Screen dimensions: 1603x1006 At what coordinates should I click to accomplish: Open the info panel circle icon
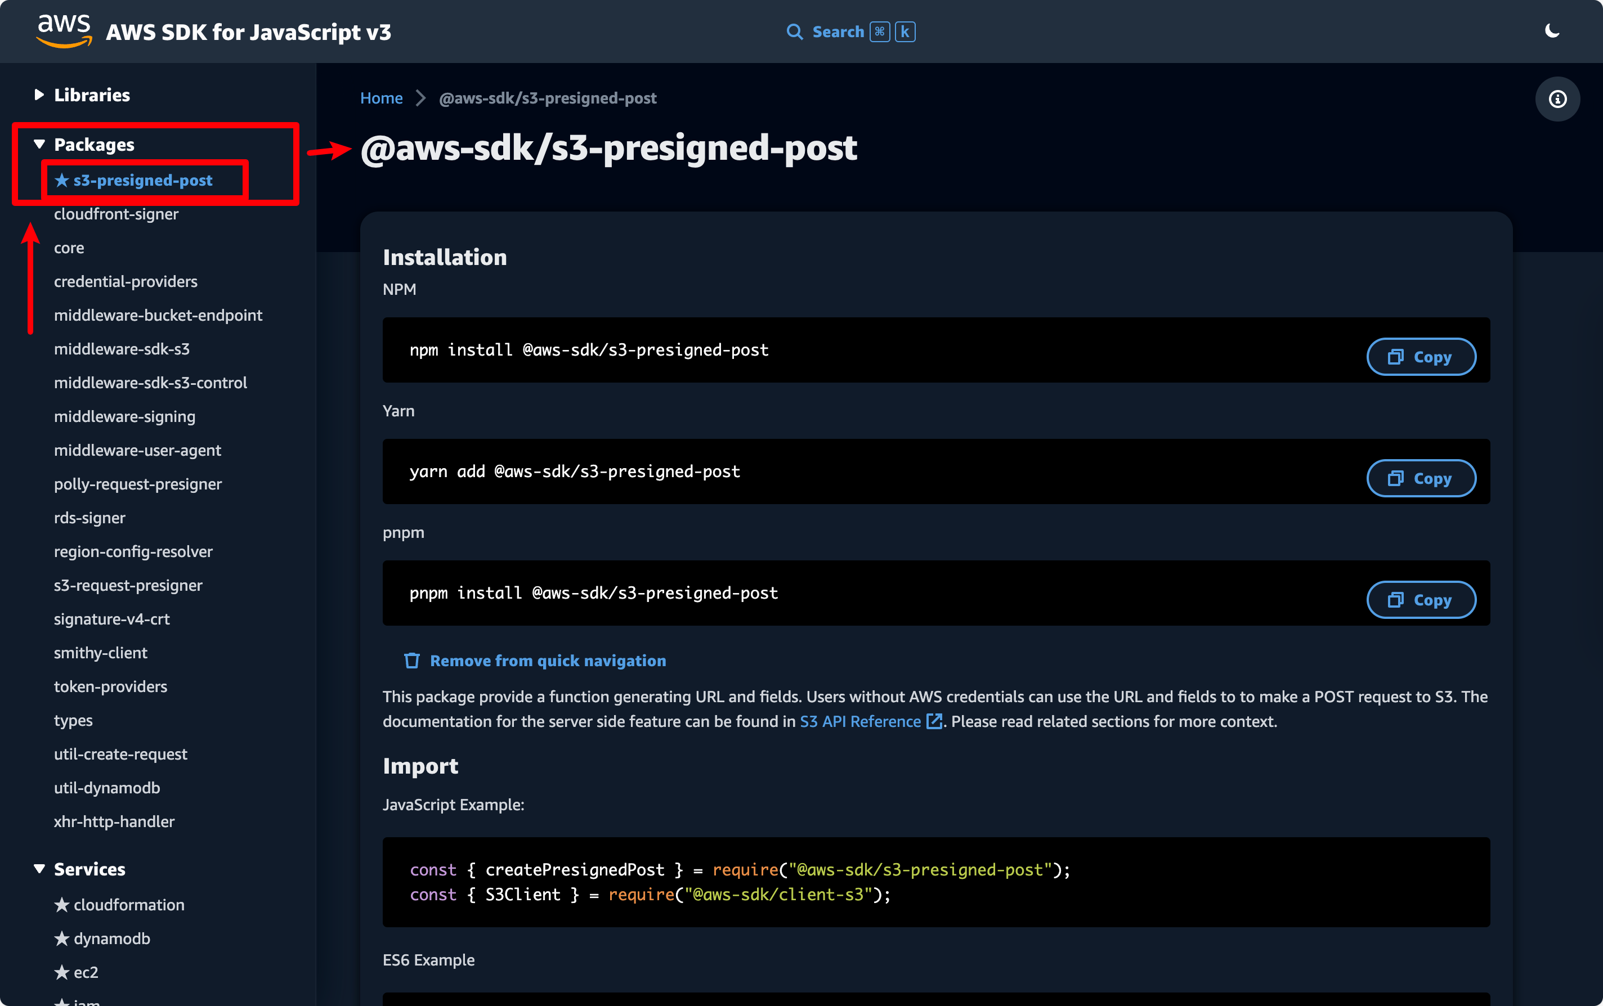point(1557,99)
